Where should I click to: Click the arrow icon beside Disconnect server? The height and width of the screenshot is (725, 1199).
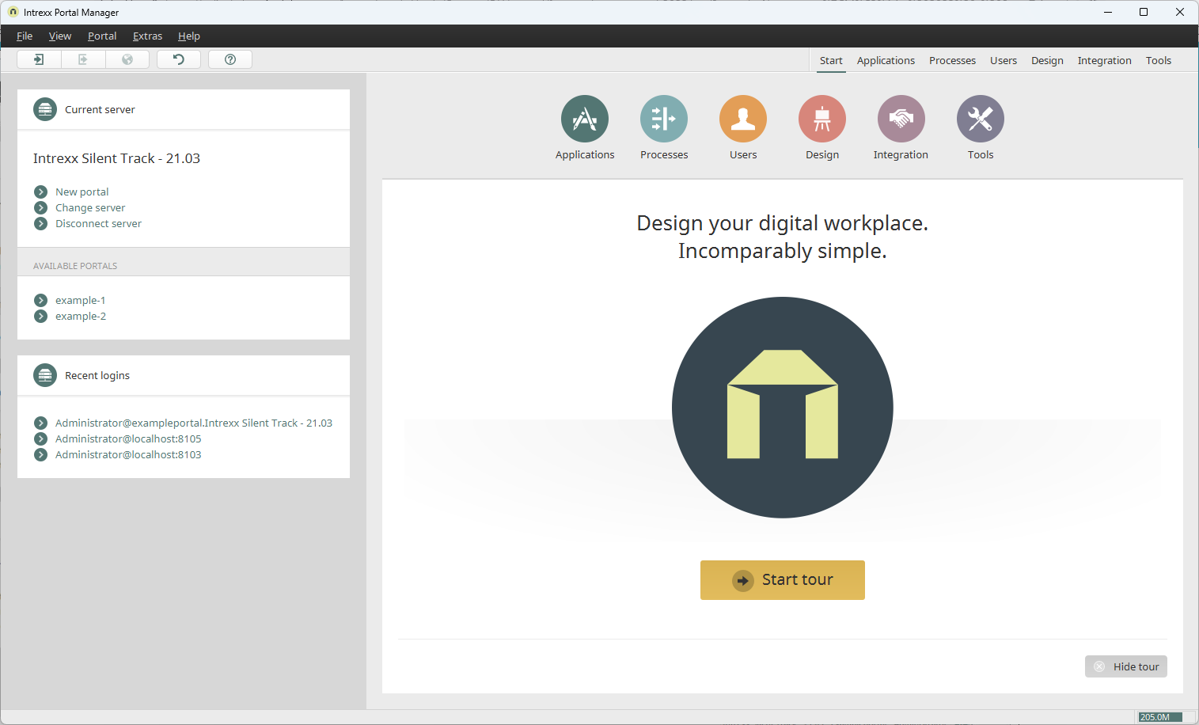click(x=41, y=223)
